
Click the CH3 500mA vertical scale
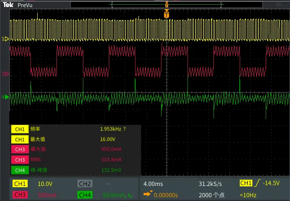[x=47, y=195]
